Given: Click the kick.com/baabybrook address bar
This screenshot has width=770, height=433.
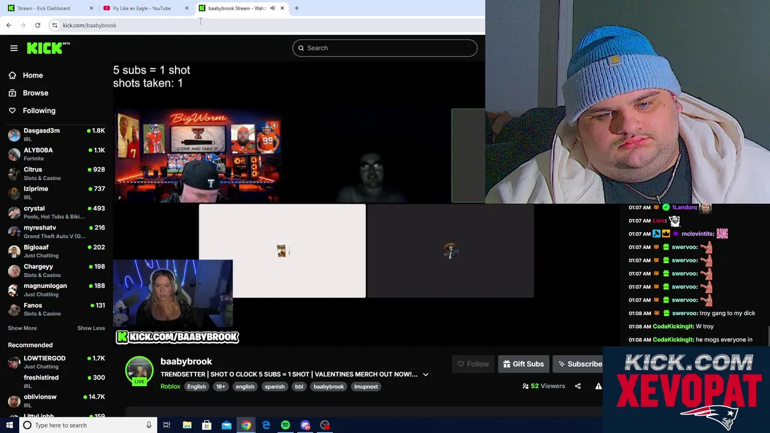Looking at the screenshot, I should 265,25.
